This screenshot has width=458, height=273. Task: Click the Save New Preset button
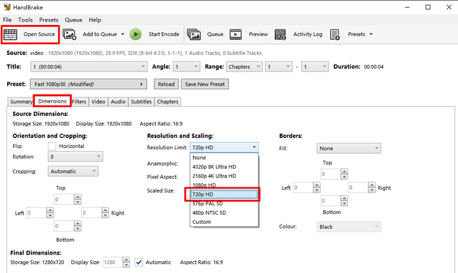point(205,84)
